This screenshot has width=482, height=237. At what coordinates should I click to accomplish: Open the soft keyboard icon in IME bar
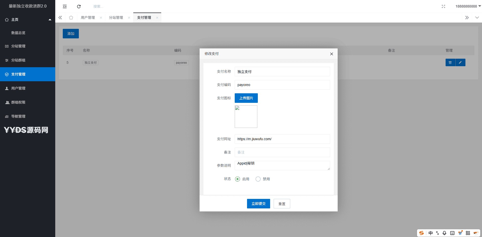pos(452,233)
